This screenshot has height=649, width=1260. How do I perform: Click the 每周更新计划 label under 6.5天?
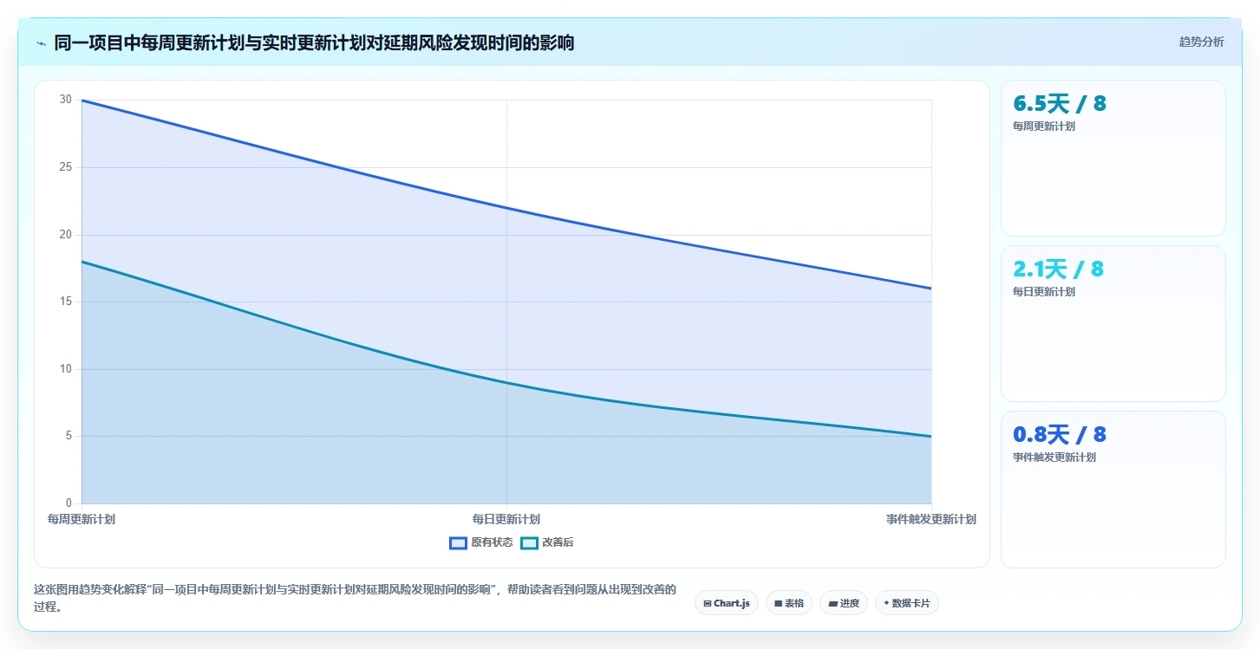[1044, 126]
